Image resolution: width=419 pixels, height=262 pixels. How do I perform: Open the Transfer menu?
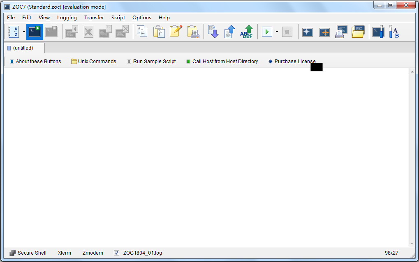click(94, 18)
